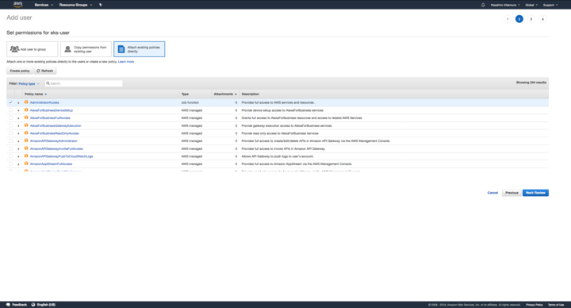The height and width of the screenshot is (308, 571).
Task: Go to wizard step 1 indicator
Action: (508, 19)
